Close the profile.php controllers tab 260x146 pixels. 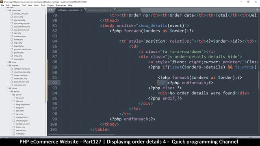coord(111,10)
